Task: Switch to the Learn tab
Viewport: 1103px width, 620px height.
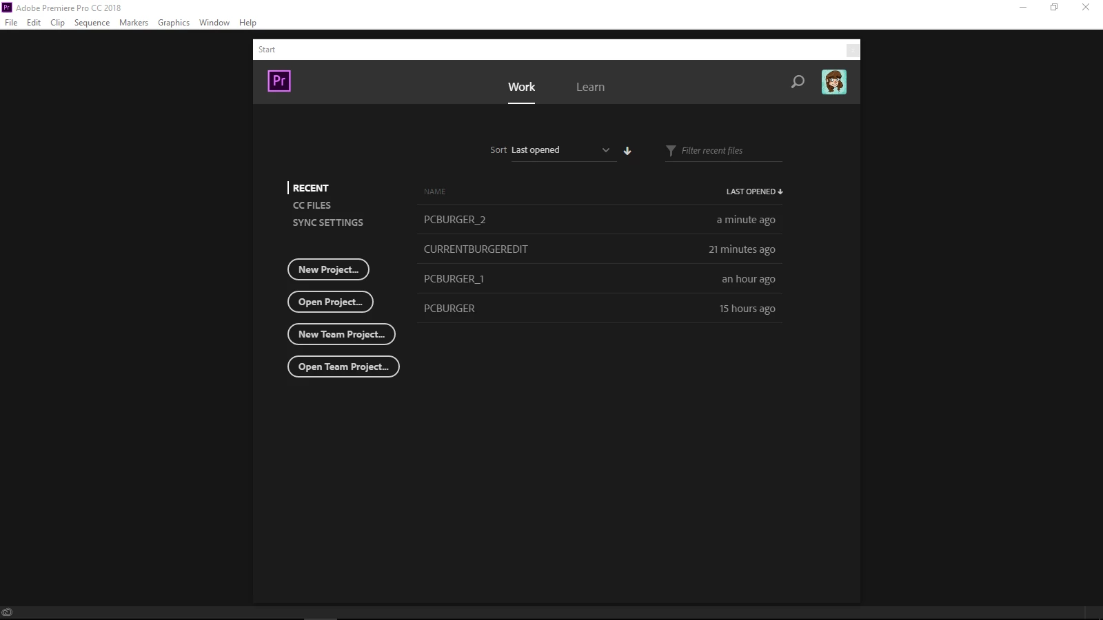Action: pyautogui.click(x=590, y=87)
